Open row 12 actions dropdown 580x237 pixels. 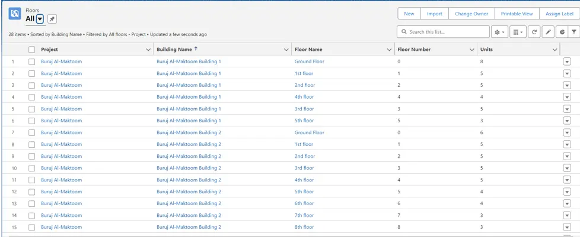tap(567, 191)
